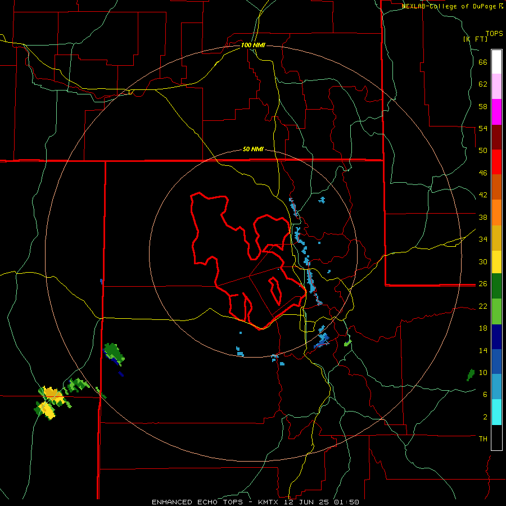Click the light orange legend swatch
Image resolution: width=506 pixels, height=506 pixels.
[x=496, y=213]
